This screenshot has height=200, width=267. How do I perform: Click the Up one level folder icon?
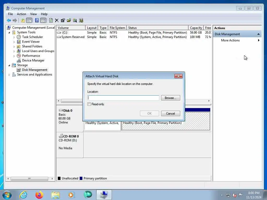click(23, 20)
